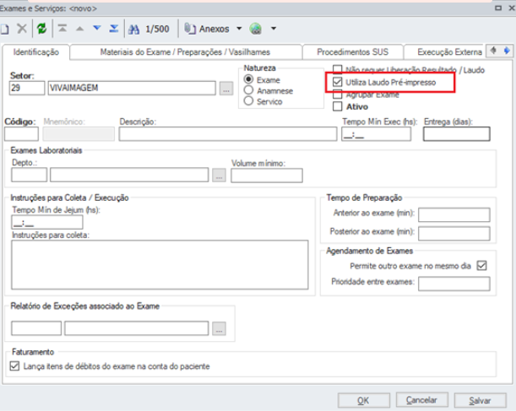Toggle Lança itens de débitos checkbox
This screenshot has width=516, height=411.
(x=14, y=366)
